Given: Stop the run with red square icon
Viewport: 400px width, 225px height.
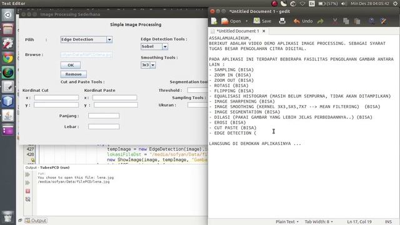Looking at the screenshot, I should click(27, 191).
